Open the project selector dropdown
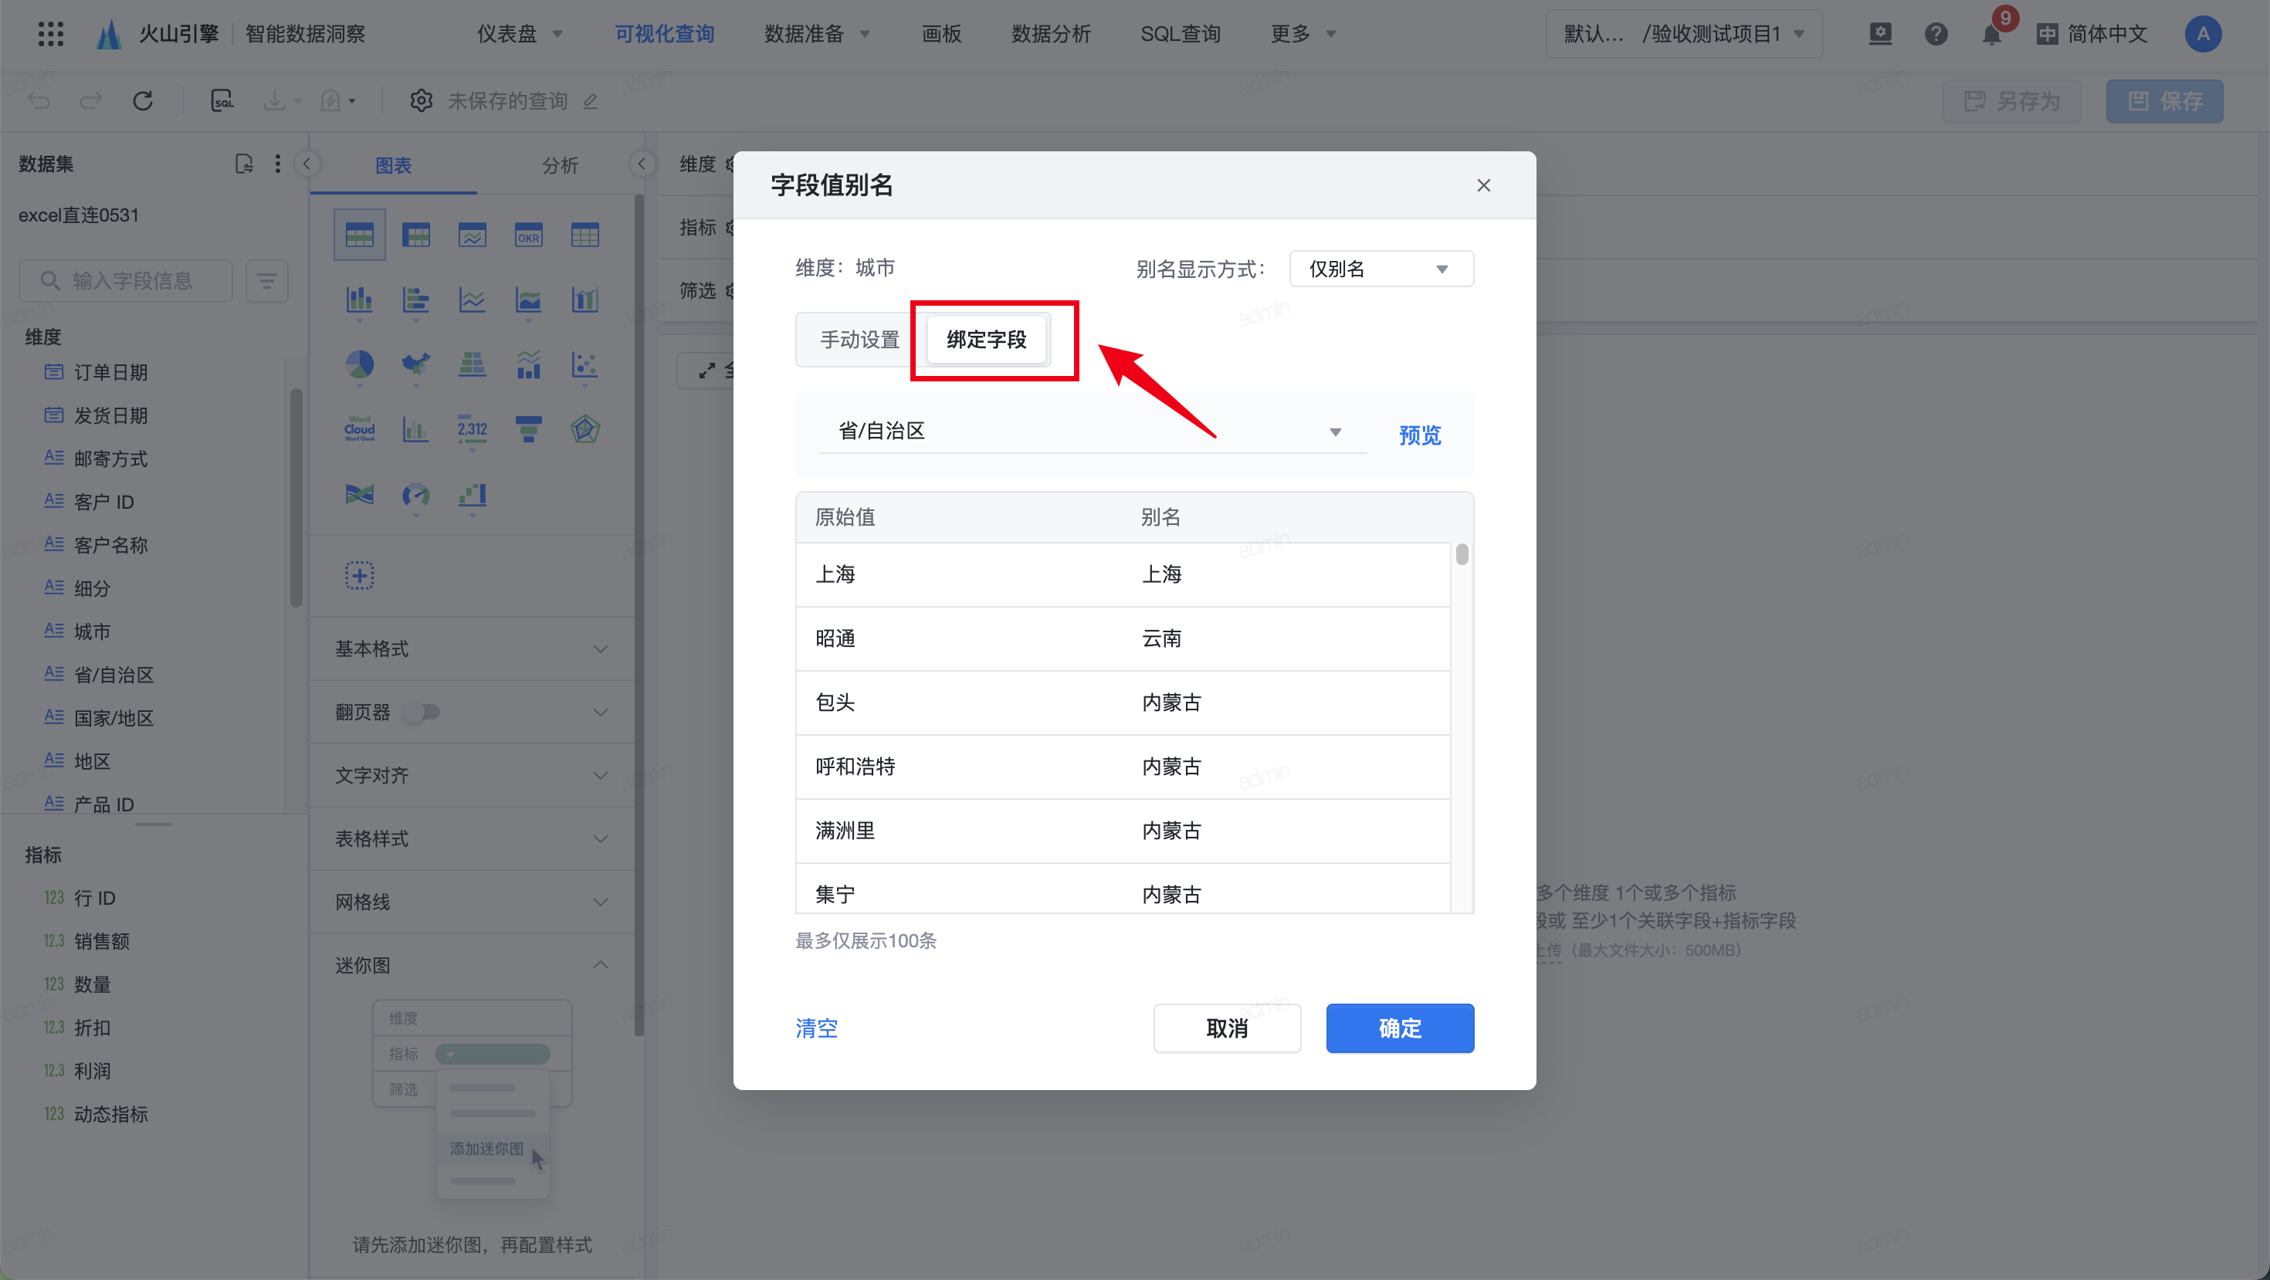This screenshot has height=1280, width=2270. (1684, 35)
